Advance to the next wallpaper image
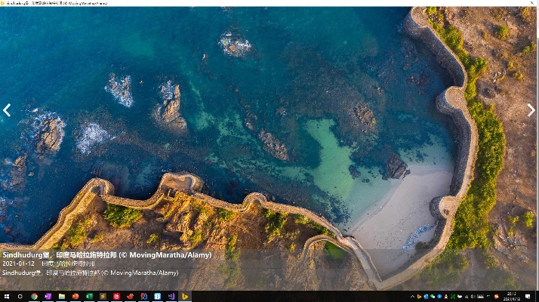The image size is (539, 302). (531, 110)
